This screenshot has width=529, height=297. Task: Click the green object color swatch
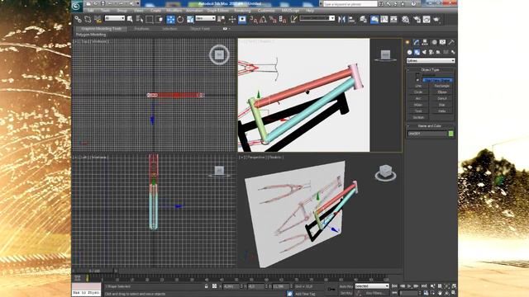coord(451,134)
